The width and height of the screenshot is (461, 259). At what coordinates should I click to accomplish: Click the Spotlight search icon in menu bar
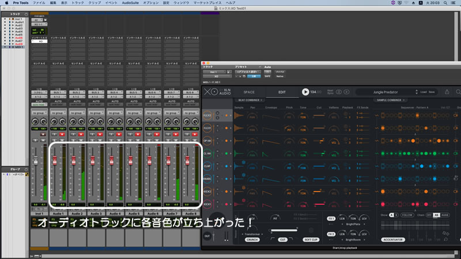445,3
